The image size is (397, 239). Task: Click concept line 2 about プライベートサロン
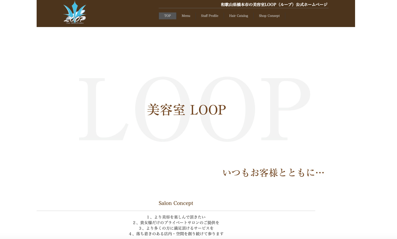click(176, 223)
